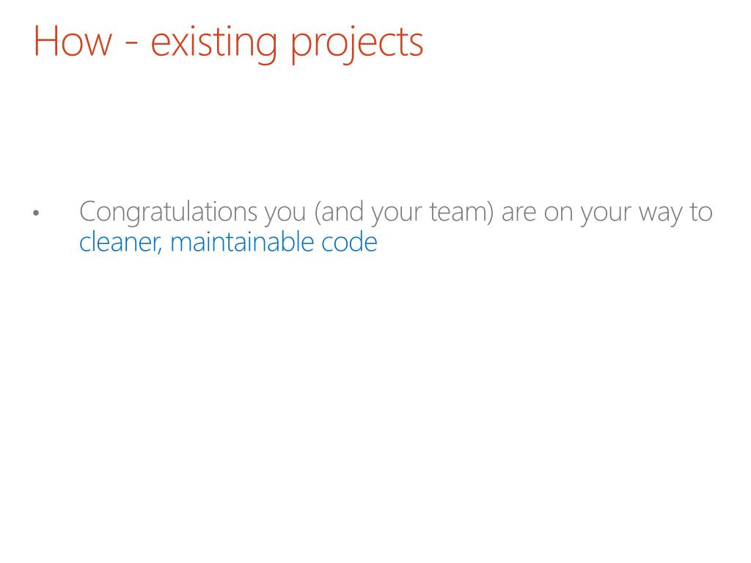
Task: Click the word 'on' in the bullet sentence
Action: click(558, 214)
